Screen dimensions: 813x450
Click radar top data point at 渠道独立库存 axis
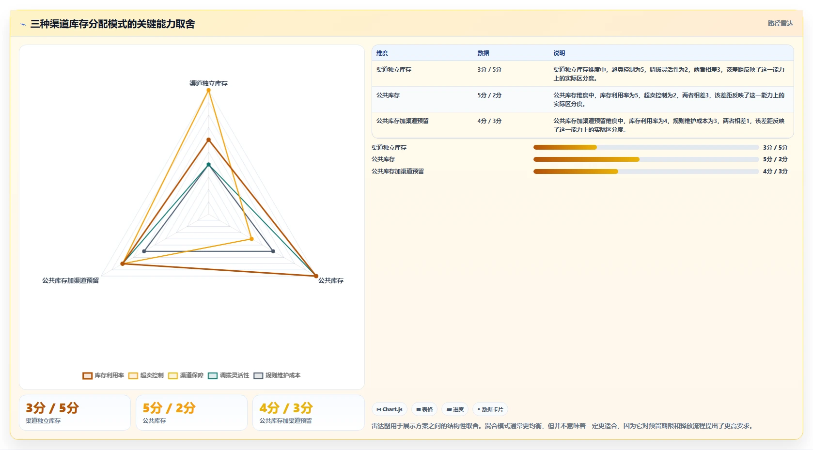point(209,90)
